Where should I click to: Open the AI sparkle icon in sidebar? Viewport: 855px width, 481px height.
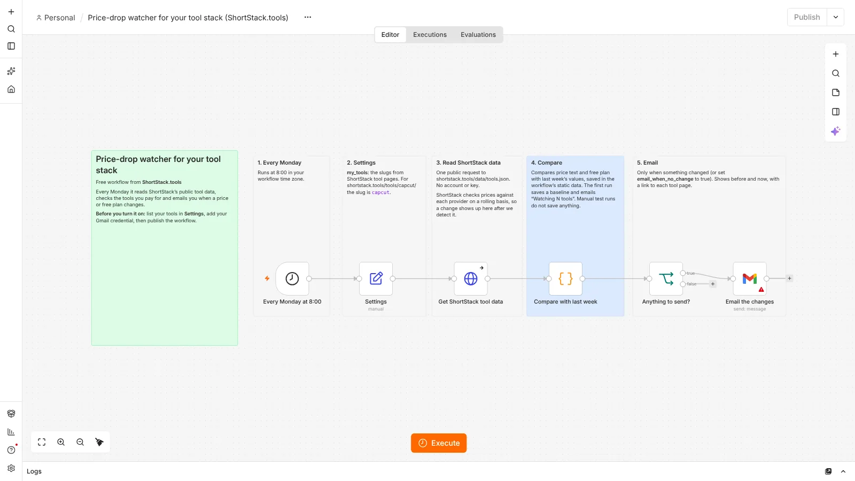[11, 71]
